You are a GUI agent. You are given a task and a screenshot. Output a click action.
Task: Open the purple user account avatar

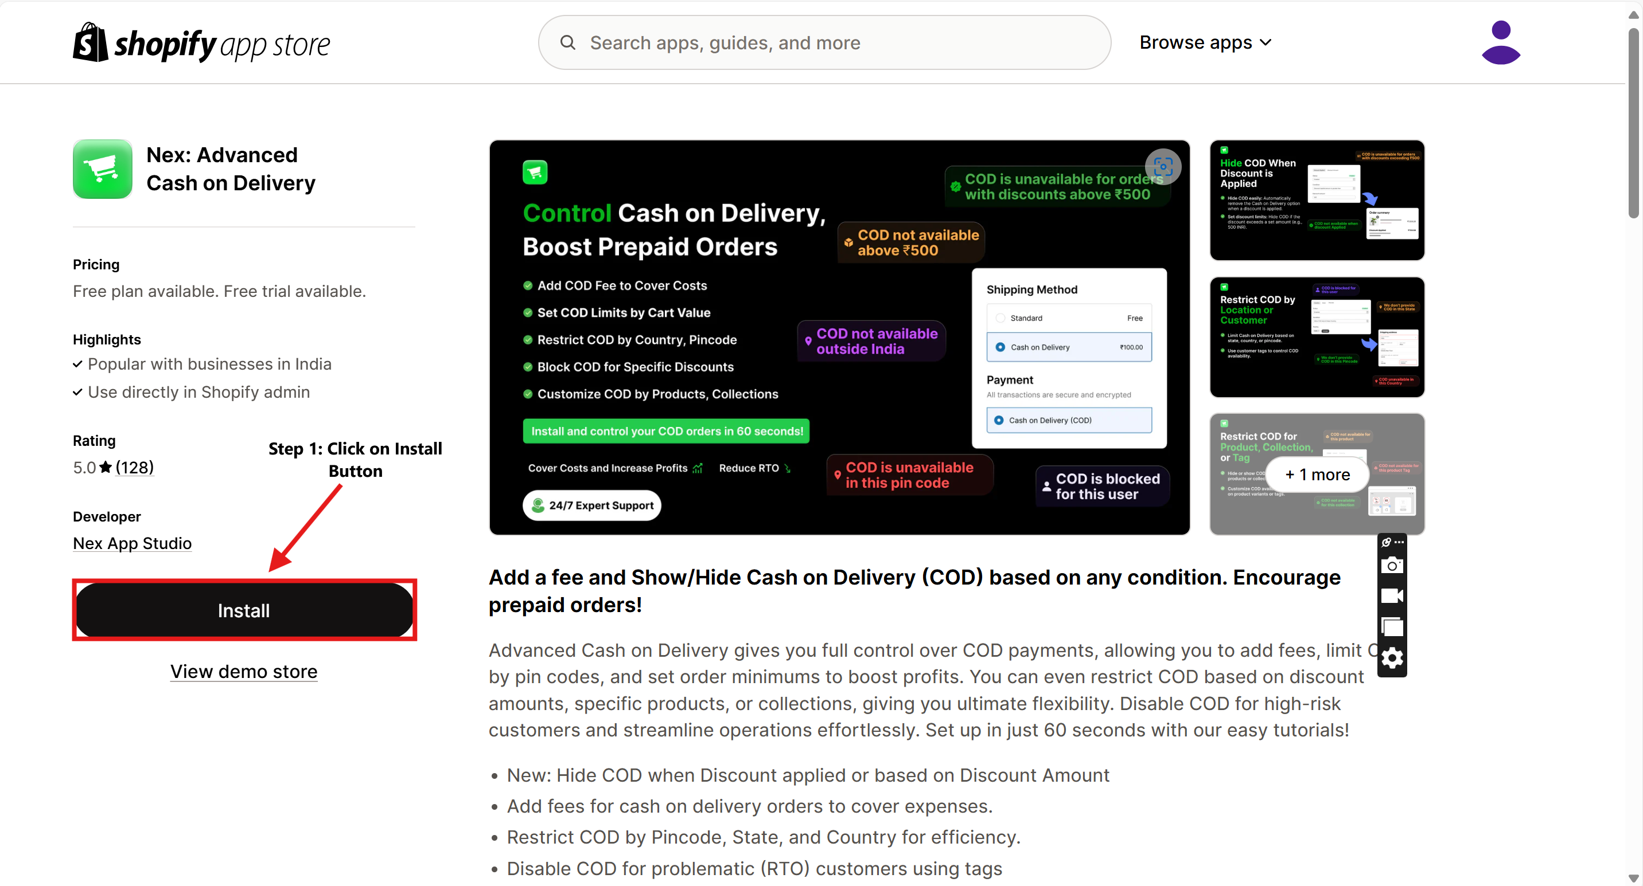1500,42
